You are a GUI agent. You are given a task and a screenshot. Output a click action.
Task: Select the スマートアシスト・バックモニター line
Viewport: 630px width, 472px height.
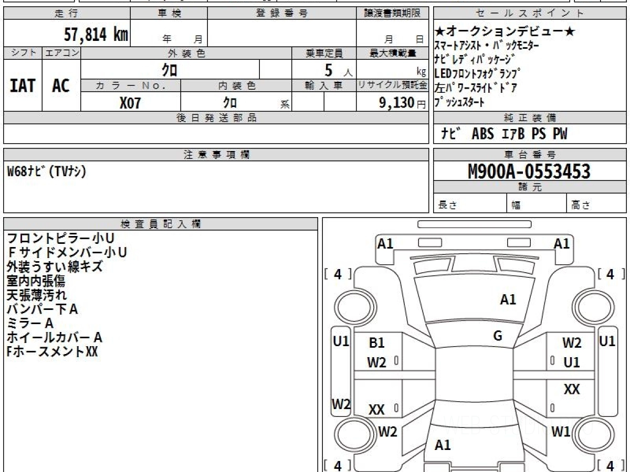point(487,46)
